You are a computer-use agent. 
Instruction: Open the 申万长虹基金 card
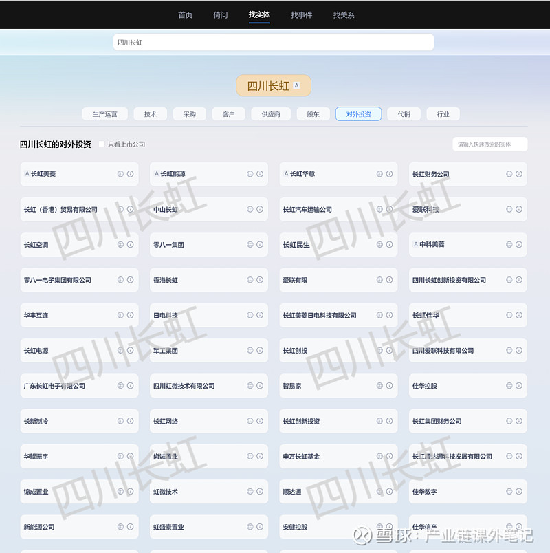pos(338,456)
